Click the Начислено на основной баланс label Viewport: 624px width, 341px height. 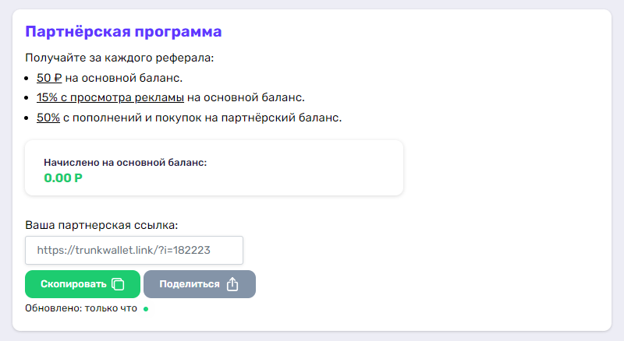pyautogui.click(x=125, y=163)
